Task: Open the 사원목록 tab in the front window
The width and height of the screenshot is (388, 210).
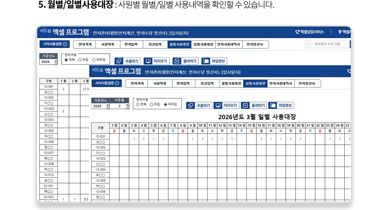Action: pyautogui.click(x=160, y=83)
